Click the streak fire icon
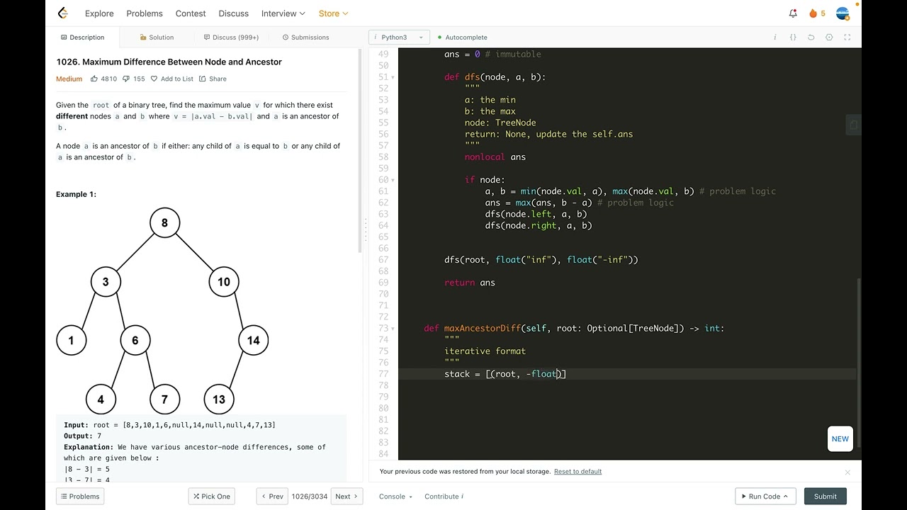The width and height of the screenshot is (907, 510). coord(813,13)
